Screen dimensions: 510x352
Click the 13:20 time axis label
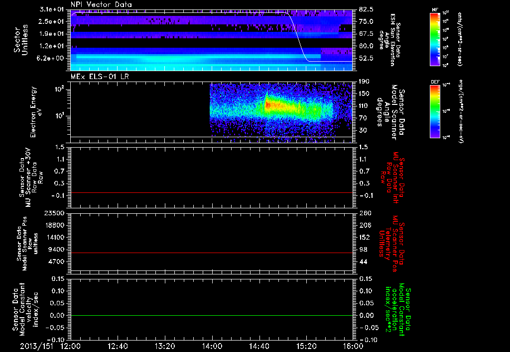click(165, 346)
